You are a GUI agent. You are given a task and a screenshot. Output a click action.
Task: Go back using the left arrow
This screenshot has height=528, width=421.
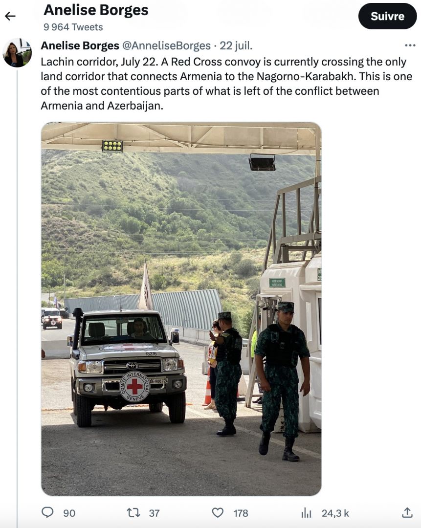10,16
